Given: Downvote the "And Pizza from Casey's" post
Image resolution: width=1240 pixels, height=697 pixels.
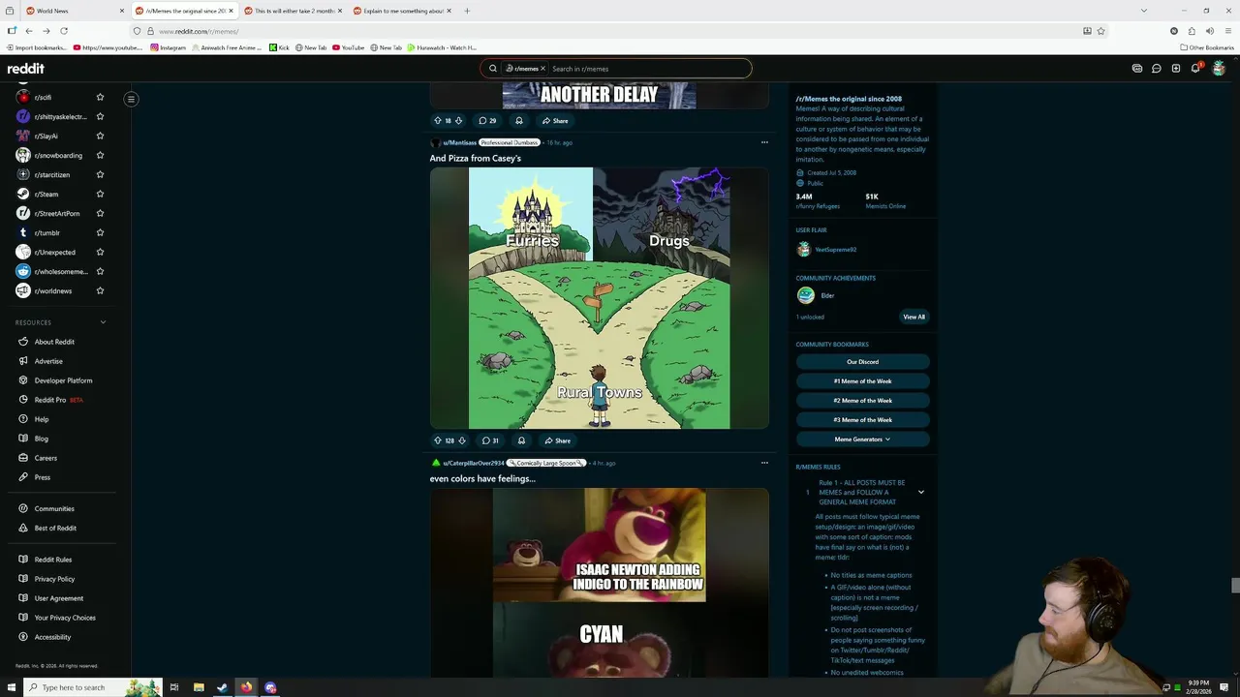Looking at the screenshot, I should [x=461, y=440].
